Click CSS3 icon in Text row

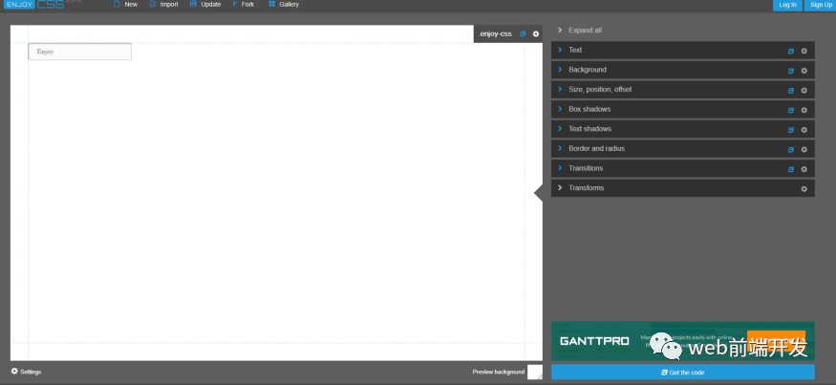click(791, 52)
